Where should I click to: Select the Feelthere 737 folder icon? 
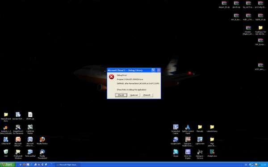260,30
